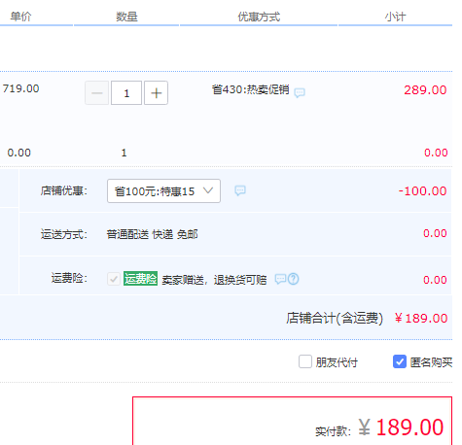Click the 优惠方式 column header
This screenshot has width=462, height=445.
[x=259, y=17]
